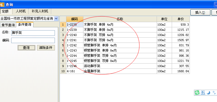Select code cell 1-2242
The height and width of the screenshot is (102, 217).
75,45
